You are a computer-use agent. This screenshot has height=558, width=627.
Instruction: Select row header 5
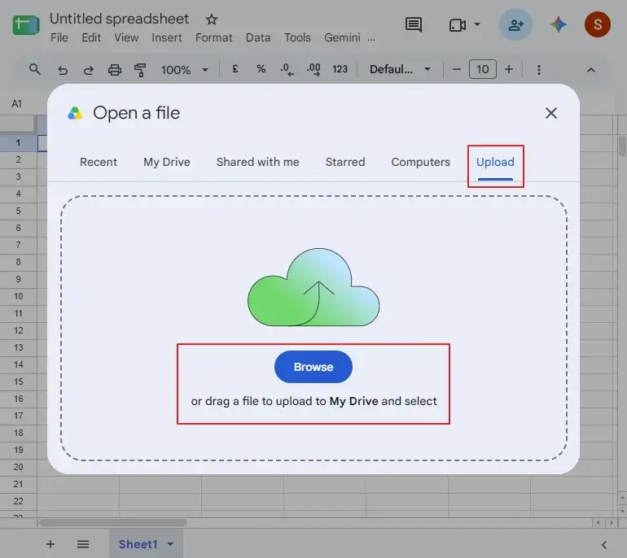click(19, 211)
